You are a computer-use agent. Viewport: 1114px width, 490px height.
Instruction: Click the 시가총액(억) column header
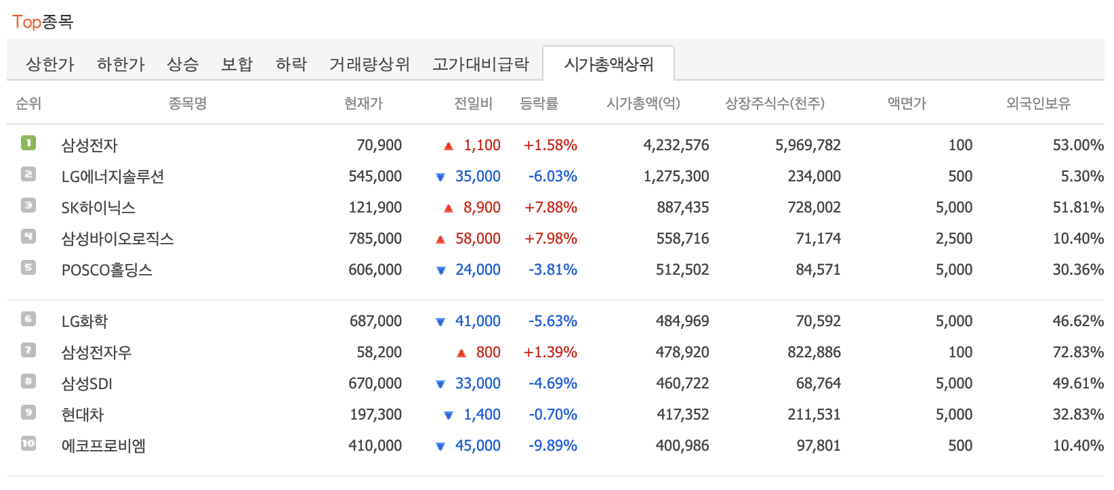tap(643, 104)
